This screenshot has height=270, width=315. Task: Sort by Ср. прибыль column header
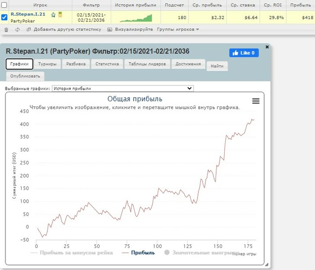pyautogui.click(x=207, y=5)
